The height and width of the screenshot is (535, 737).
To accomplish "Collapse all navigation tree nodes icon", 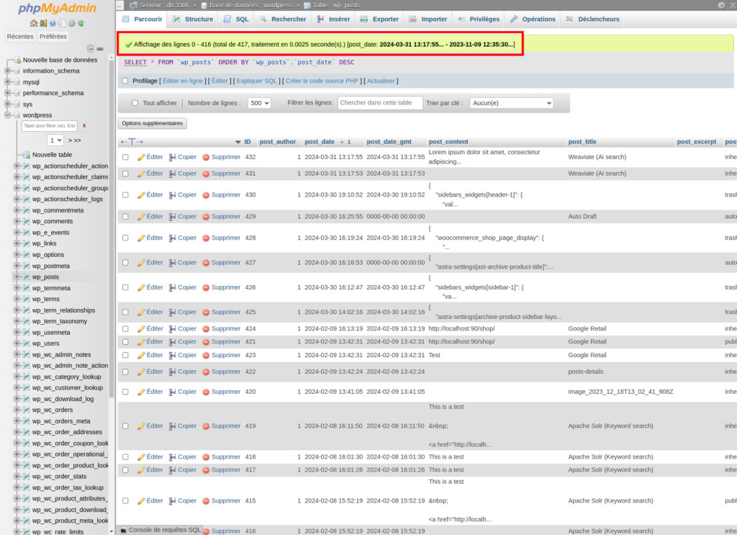I will pos(91,49).
